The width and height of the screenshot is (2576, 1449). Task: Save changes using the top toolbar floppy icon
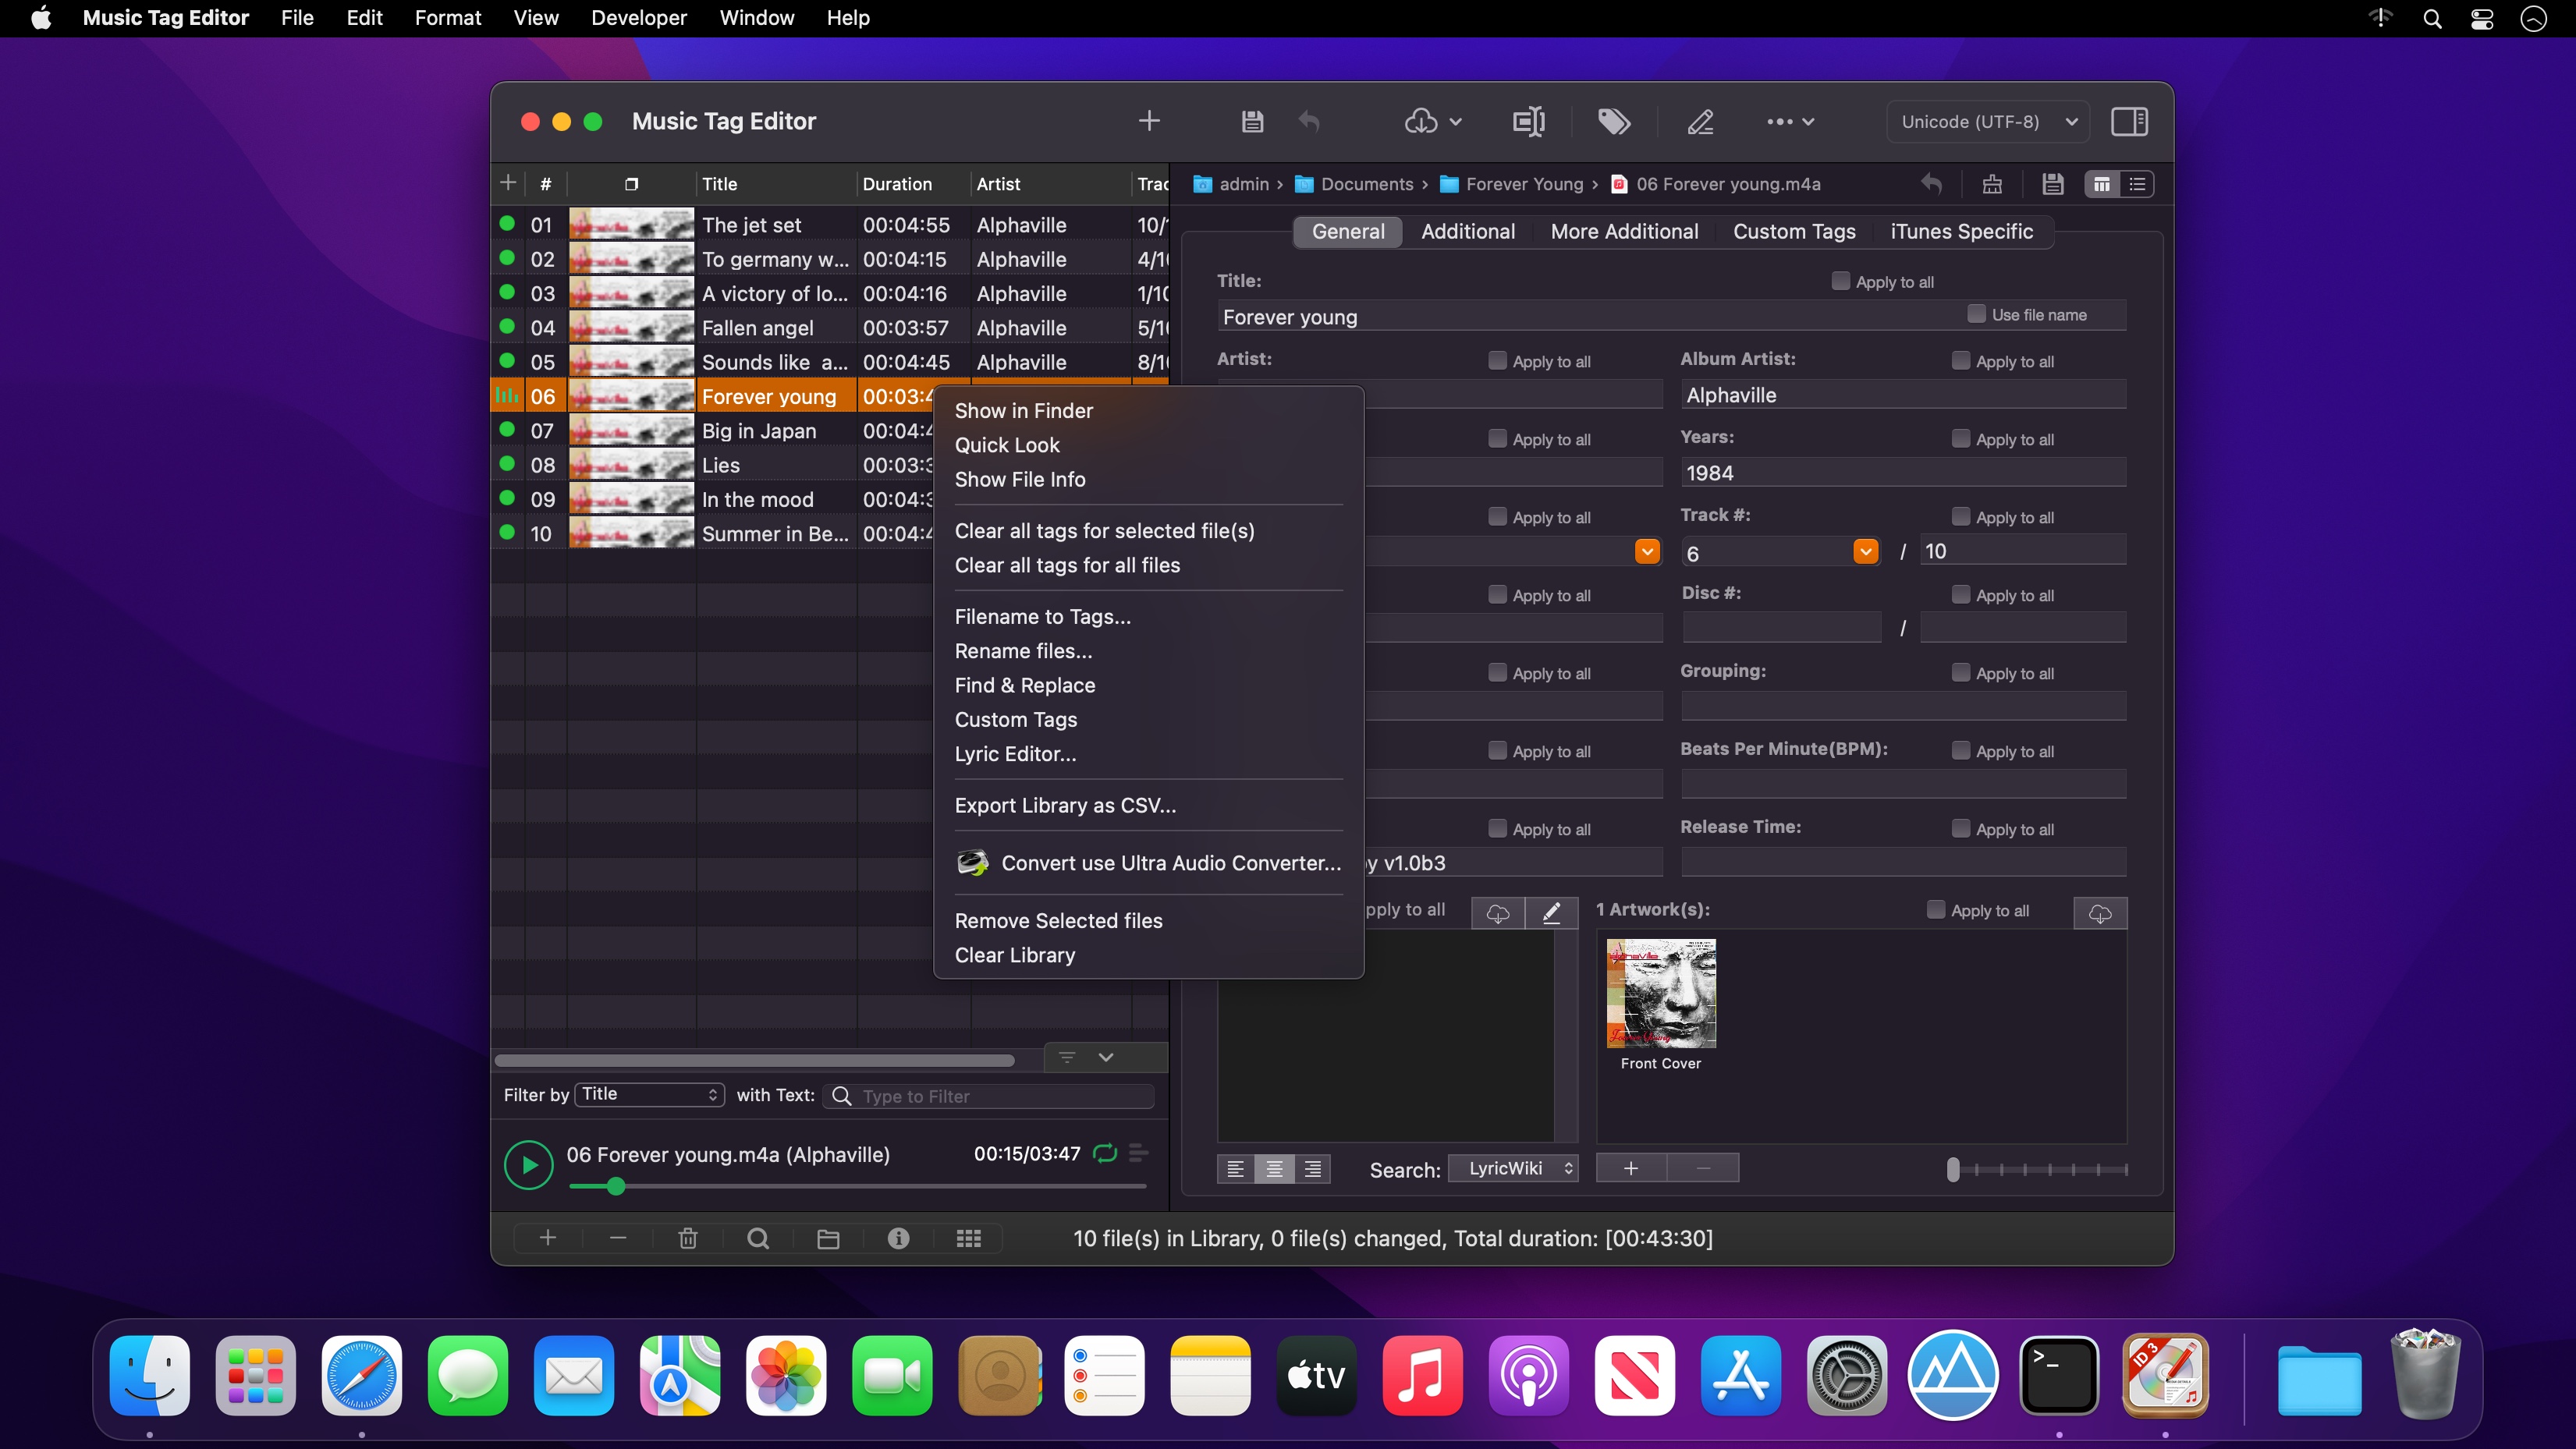[x=1252, y=121]
